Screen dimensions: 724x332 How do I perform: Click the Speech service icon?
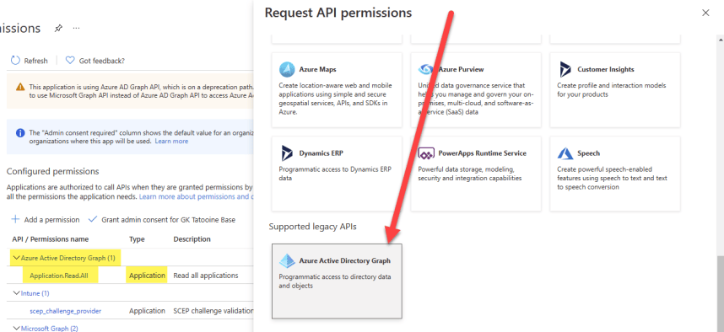click(x=565, y=153)
